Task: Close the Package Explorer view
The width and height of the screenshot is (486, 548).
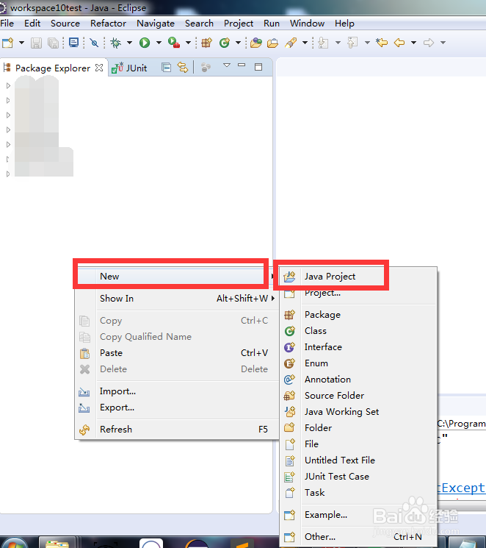Action: [x=99, y=68]
